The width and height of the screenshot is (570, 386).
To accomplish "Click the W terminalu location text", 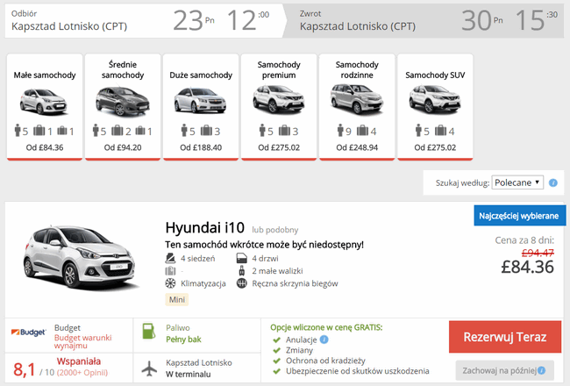I will 188,374.
